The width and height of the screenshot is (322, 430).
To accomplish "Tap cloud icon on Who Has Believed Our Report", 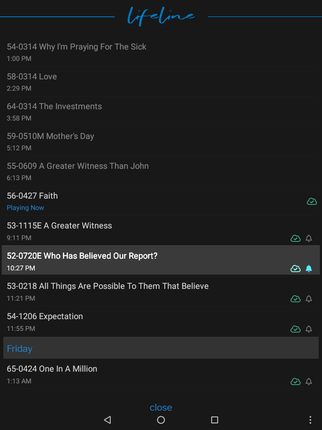I will [296, 268].
